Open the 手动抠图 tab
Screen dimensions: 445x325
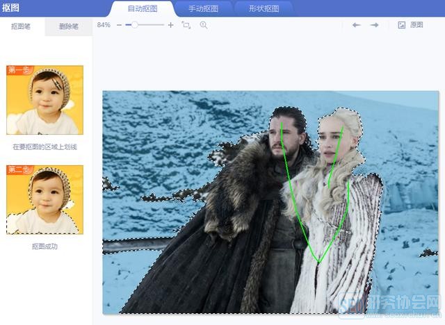click(203, 9)
